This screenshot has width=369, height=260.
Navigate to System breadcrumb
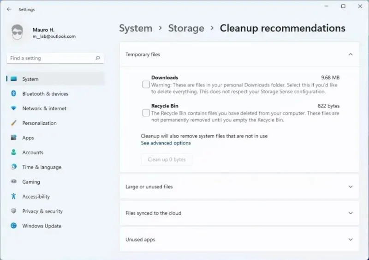(x=136, y=28)
